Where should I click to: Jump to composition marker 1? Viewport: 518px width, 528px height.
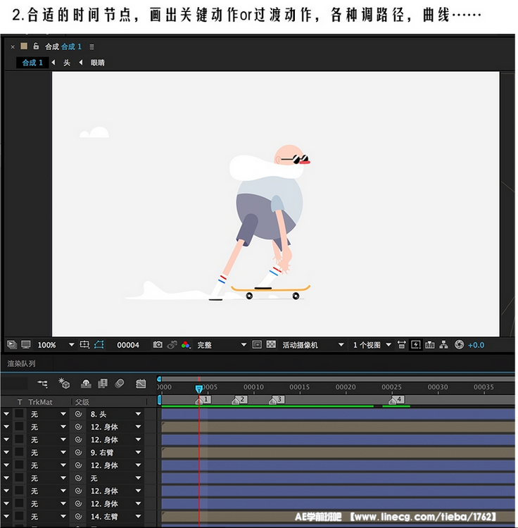click(203, 400)
